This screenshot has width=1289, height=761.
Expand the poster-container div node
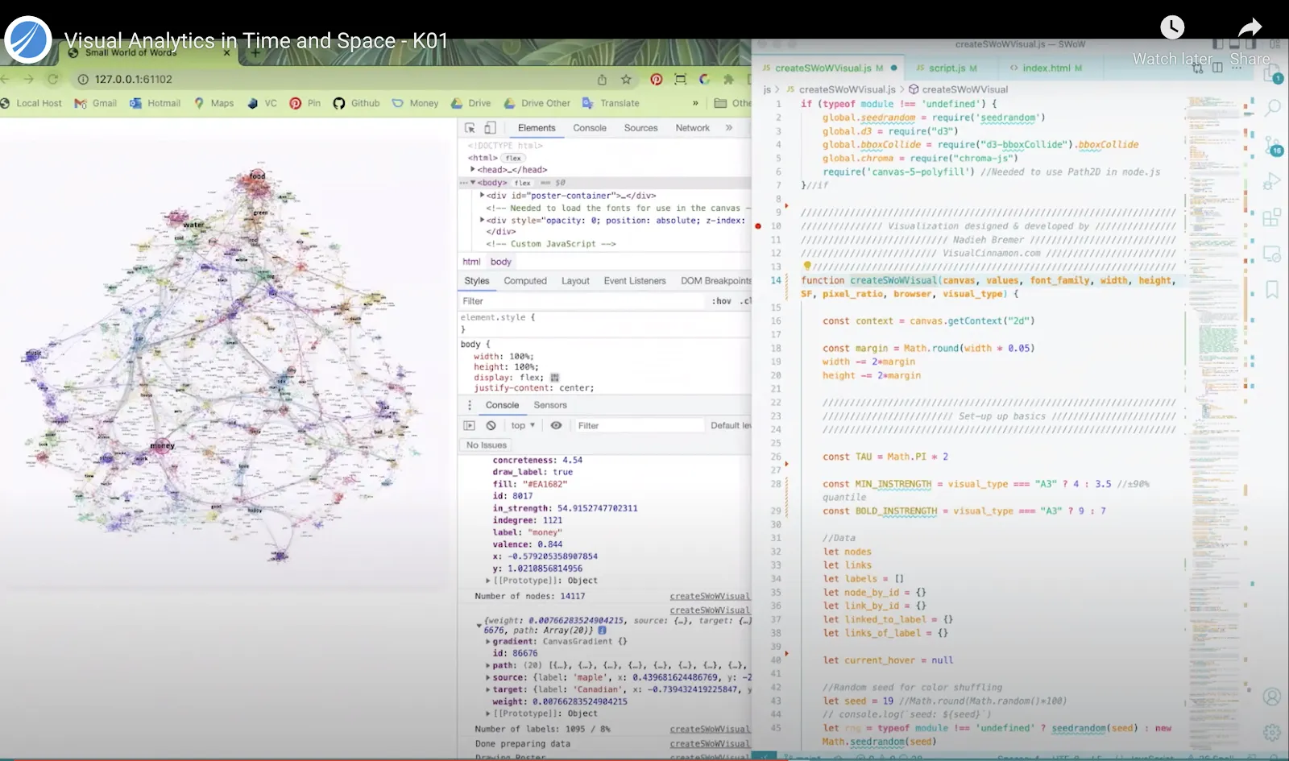tap(482, 196)
